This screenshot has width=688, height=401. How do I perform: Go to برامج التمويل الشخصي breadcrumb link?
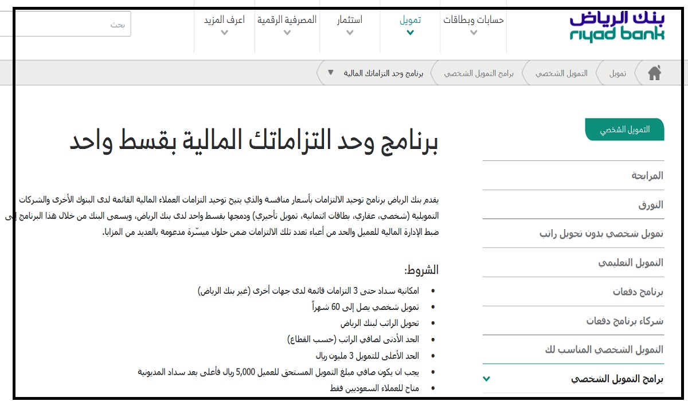[x=479, y=73]
